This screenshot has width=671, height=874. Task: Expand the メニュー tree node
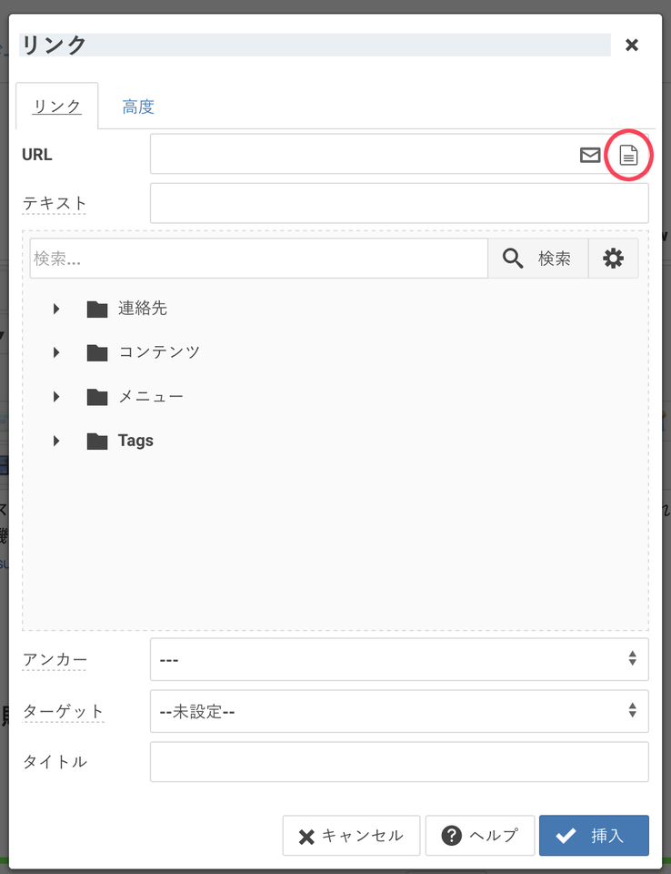(x=56, y=397)
